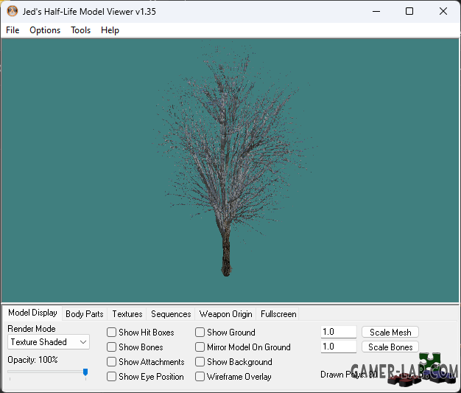Expand the Render Mode dropdown
This screenshot has height=393, width=461.
[x=49, y=342]
